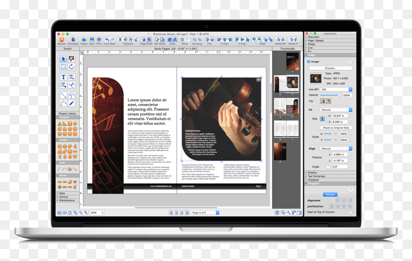The width and height of the screenshot is (412, 261).
Task: Click the Angle field showing 0.0°
Action: tap(340, 167)
